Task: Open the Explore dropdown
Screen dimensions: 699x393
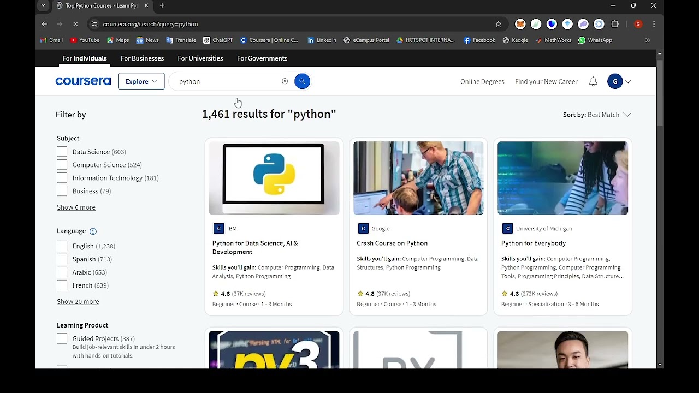Action: (141, 81)
